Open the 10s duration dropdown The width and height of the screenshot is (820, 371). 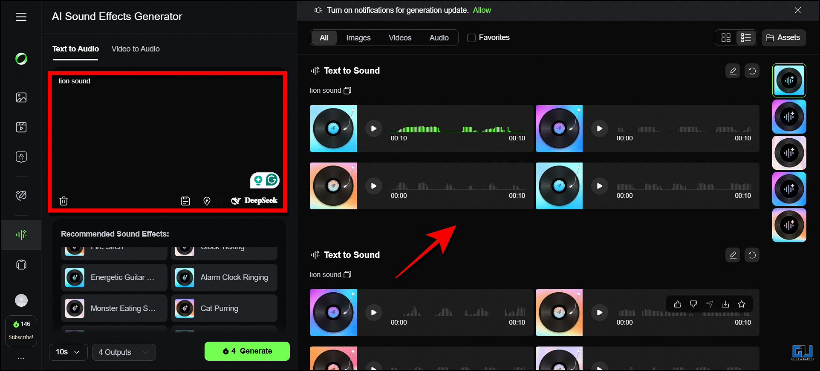point(68,352)
